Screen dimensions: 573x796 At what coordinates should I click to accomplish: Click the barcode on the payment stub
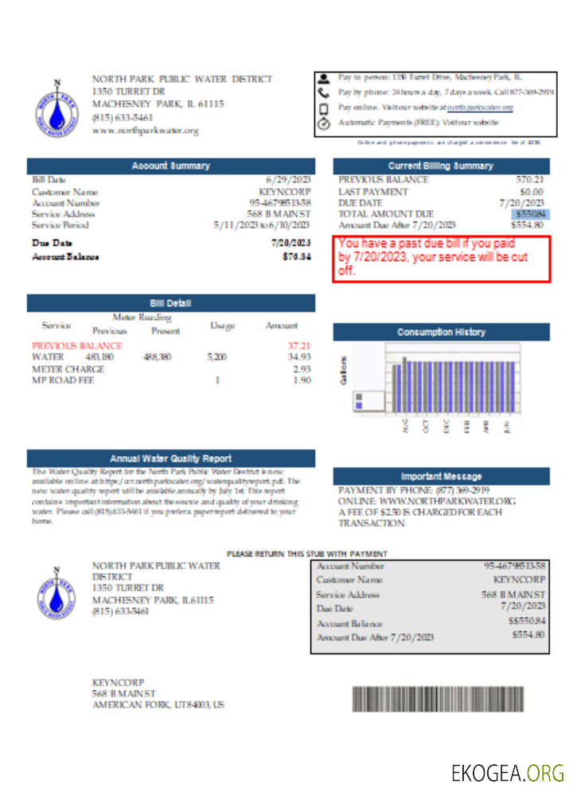click(438, 699)
